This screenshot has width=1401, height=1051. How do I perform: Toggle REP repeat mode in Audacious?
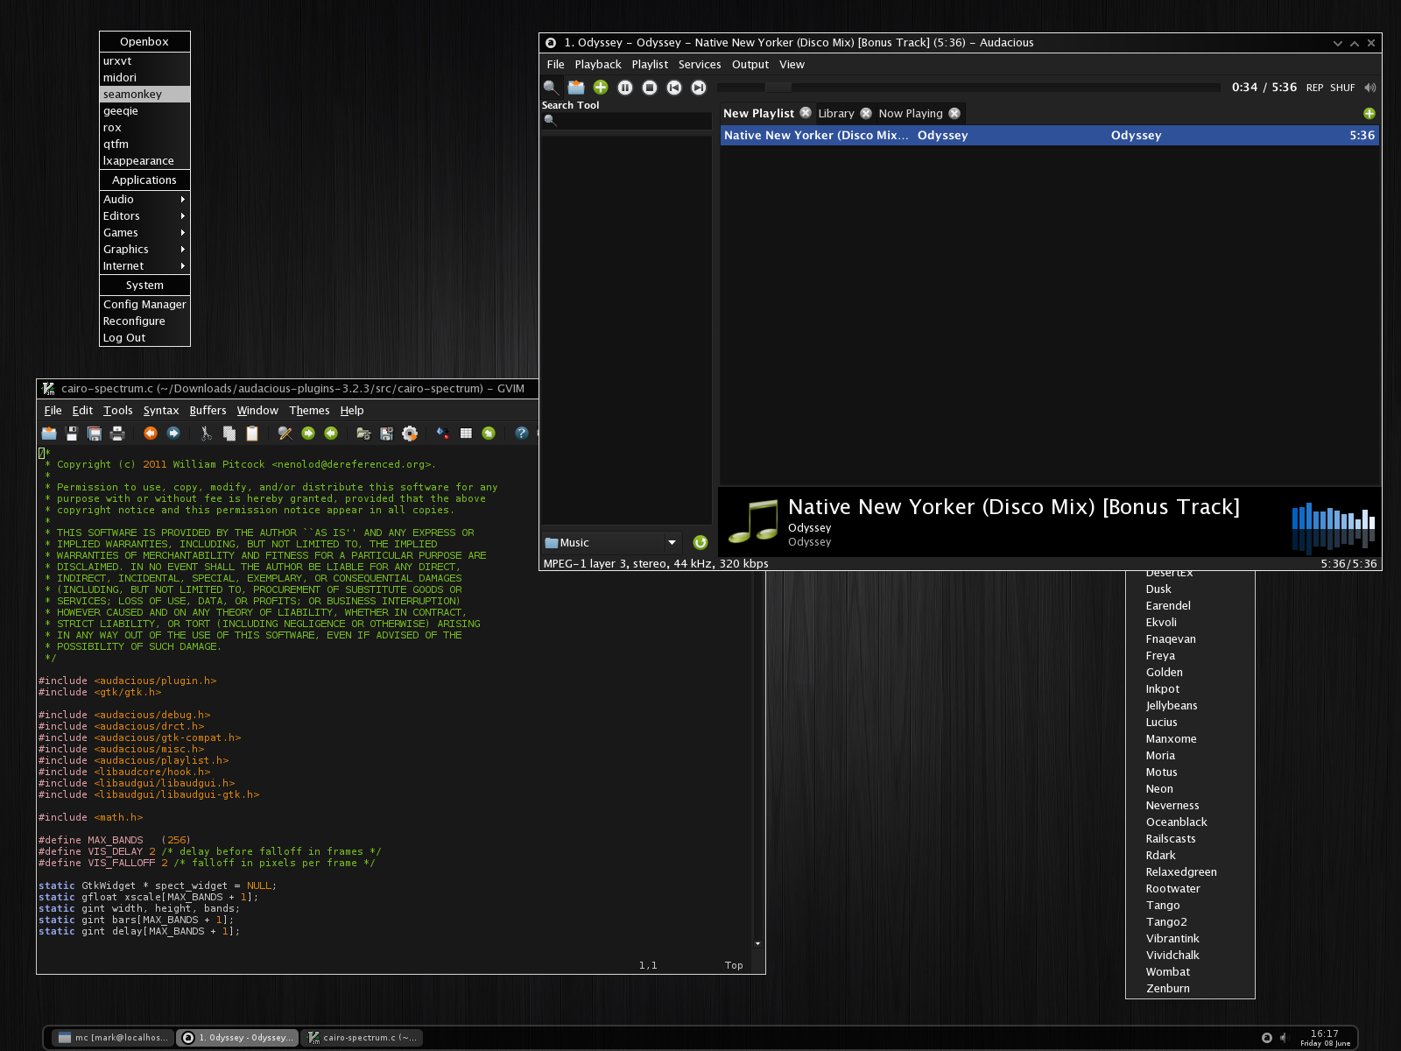coord(1314,88)
